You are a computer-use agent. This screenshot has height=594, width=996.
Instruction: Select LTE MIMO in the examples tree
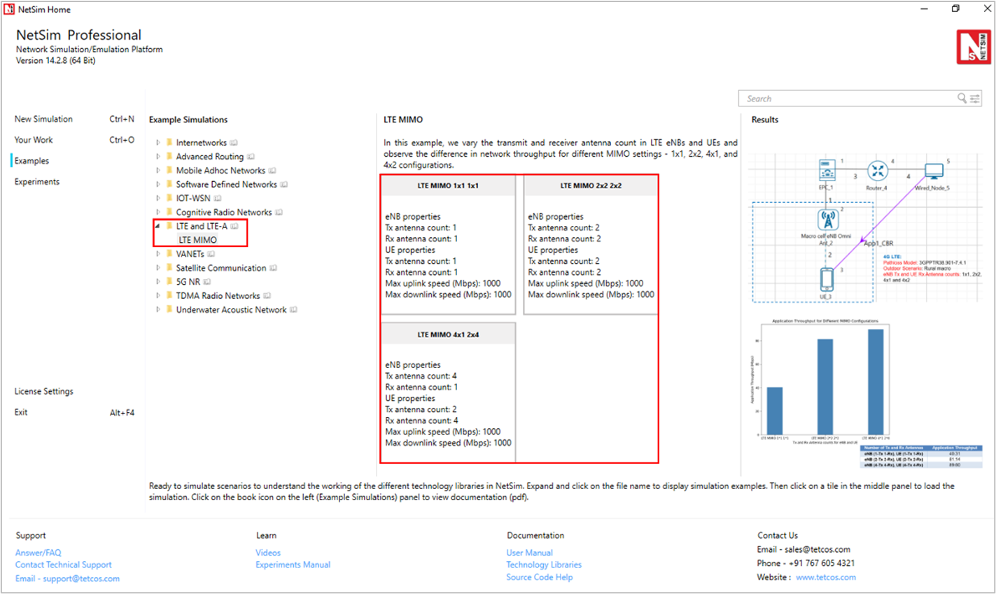coord(197,240)
